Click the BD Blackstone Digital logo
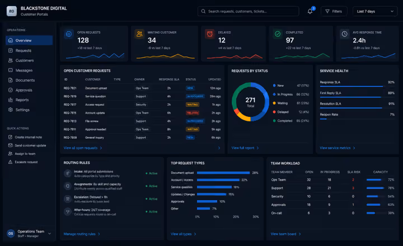This screenshot has width=403, height=246. click(x=12, y=11)
